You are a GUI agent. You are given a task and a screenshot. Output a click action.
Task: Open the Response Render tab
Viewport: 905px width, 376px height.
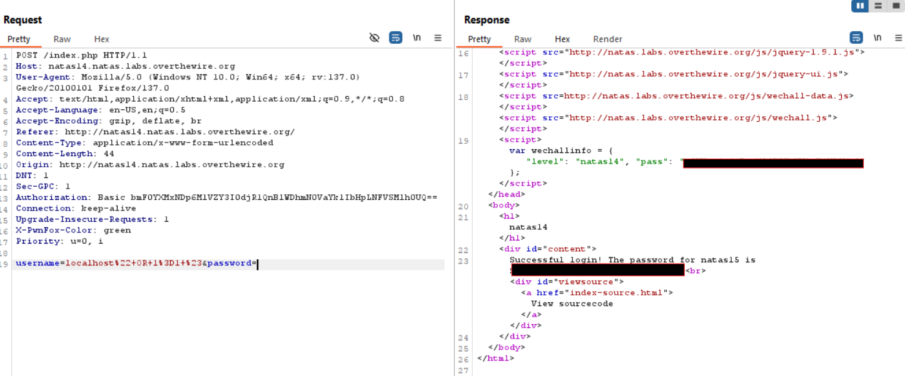pyautogui.click(x=608, y=39)
